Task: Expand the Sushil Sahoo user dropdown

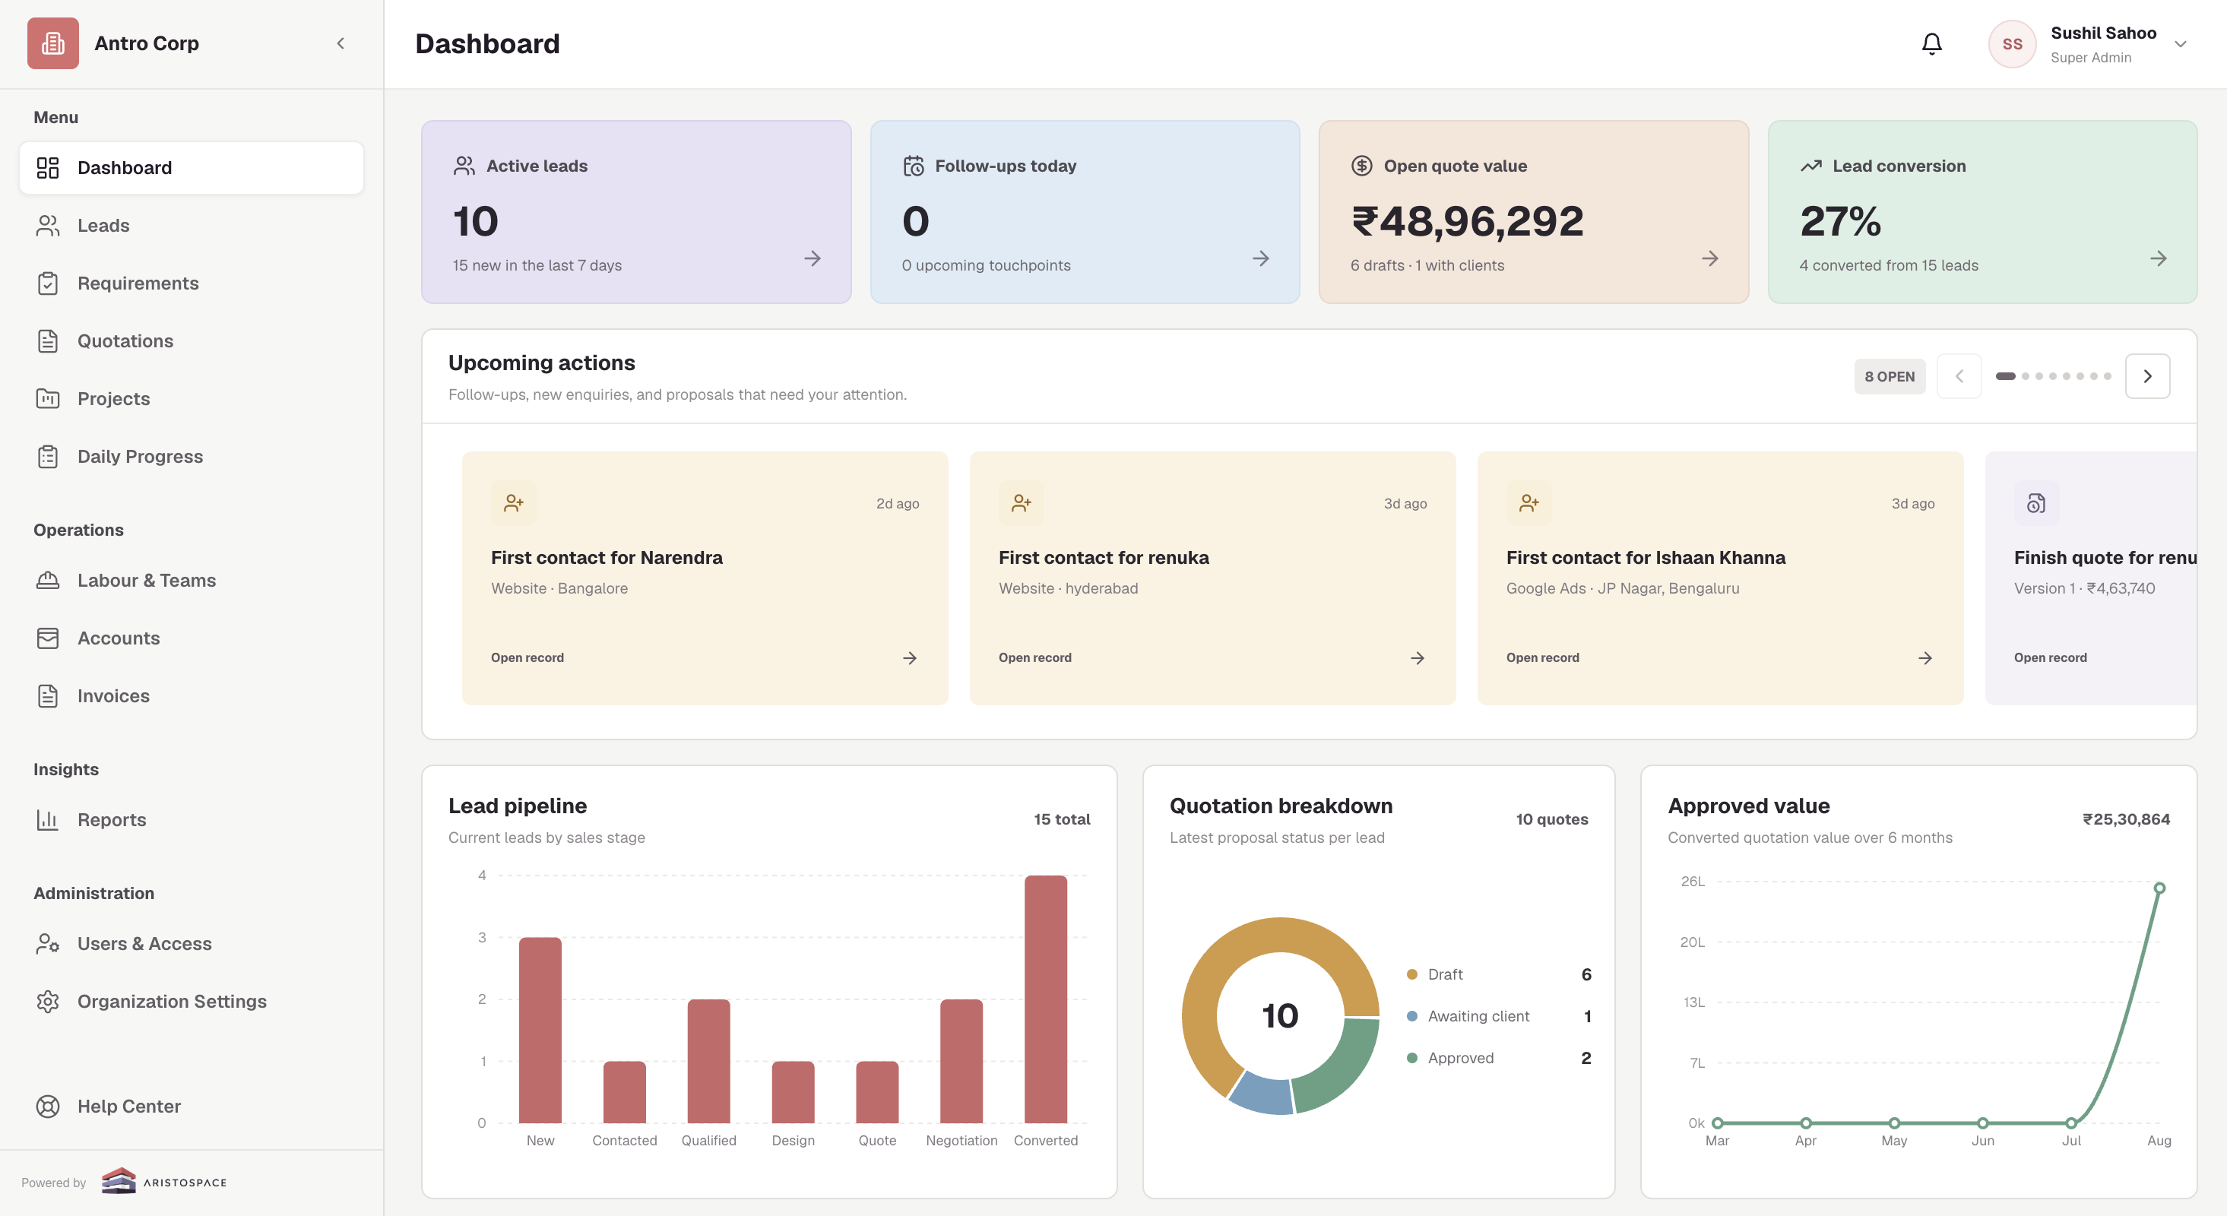Action: click(2179, 44)
